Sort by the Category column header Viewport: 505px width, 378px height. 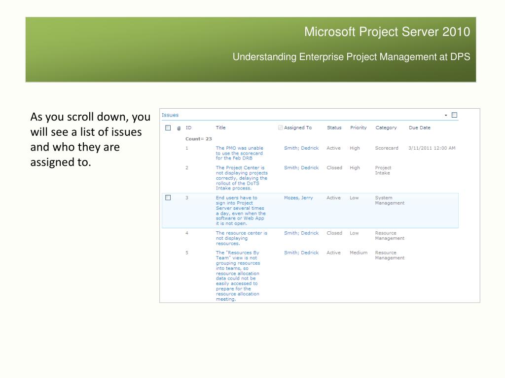(386, 127)
